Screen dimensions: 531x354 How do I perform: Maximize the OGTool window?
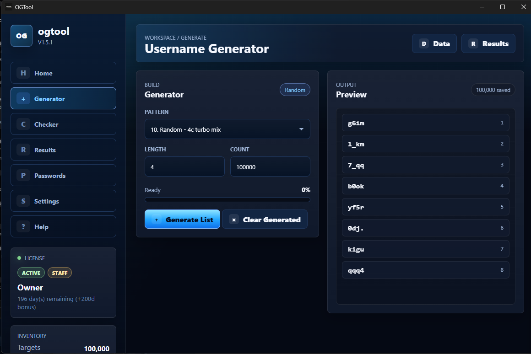(503, 7)
